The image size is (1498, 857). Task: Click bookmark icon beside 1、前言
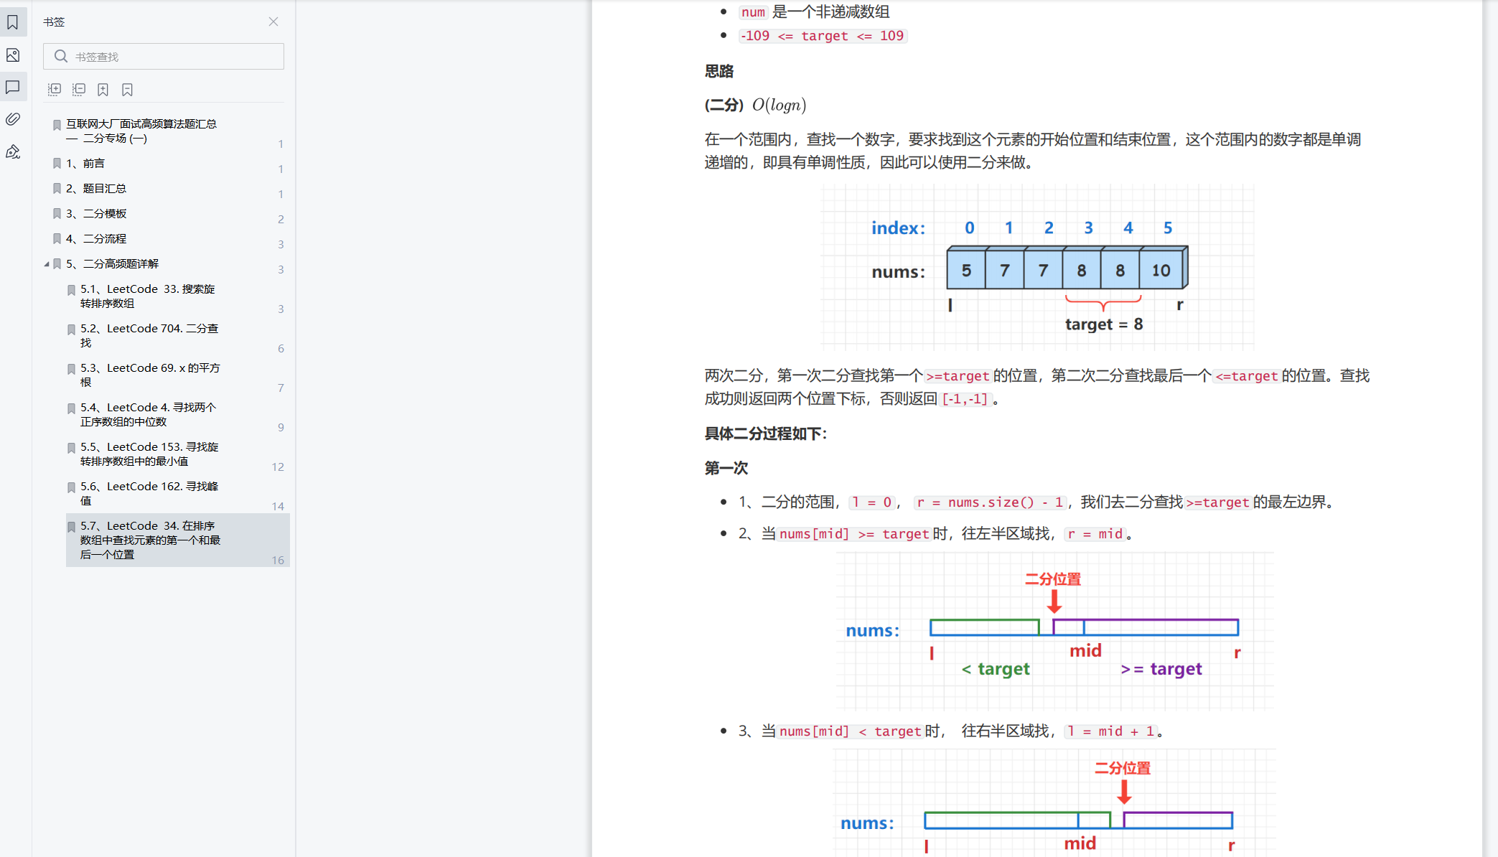pos(57,164)
